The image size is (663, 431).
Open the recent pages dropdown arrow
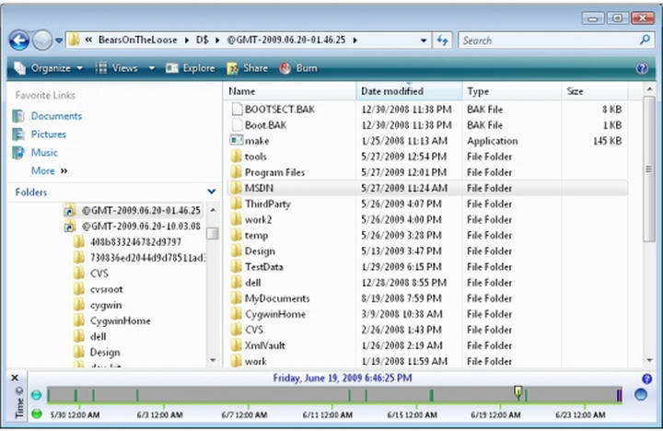59,41
